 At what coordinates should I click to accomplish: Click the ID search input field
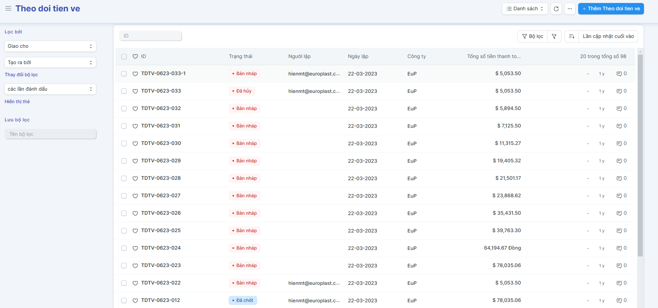pyautogui.click(x=150, y=36)
